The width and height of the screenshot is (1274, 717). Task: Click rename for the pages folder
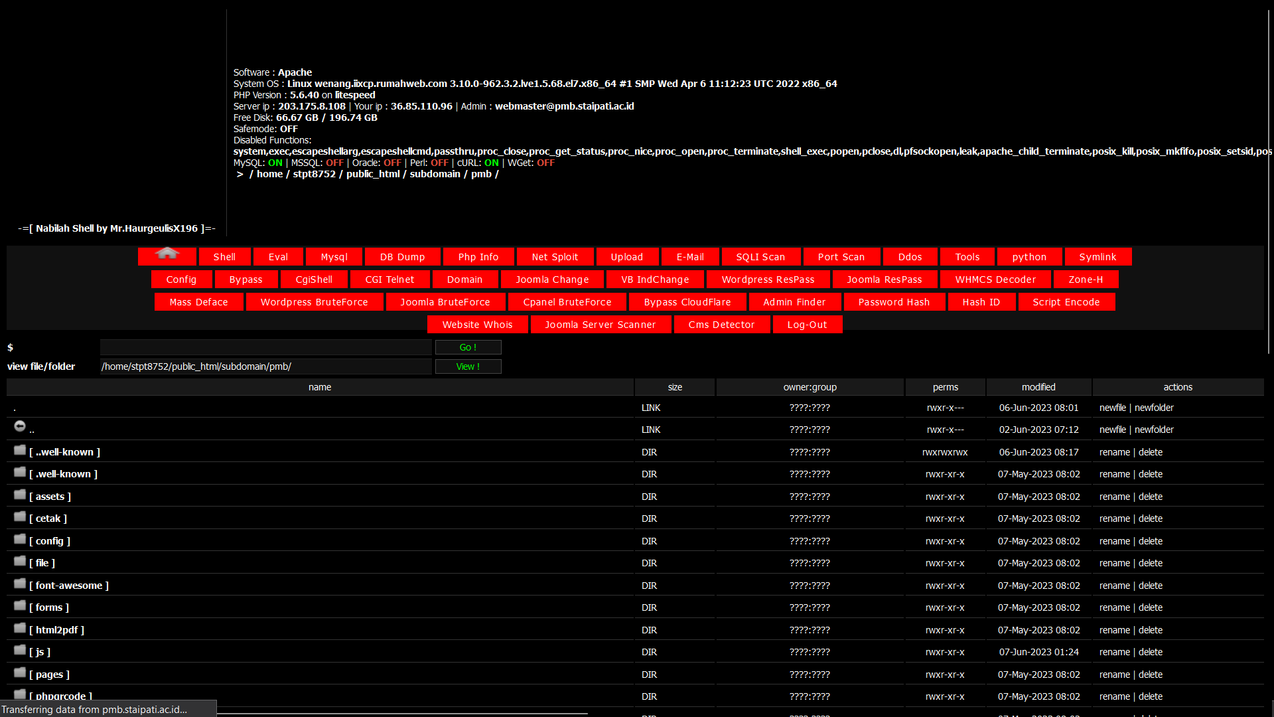1115,675
